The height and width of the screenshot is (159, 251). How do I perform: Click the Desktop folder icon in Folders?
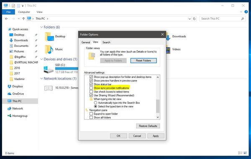pyautogui.click(x=49, y=37)
